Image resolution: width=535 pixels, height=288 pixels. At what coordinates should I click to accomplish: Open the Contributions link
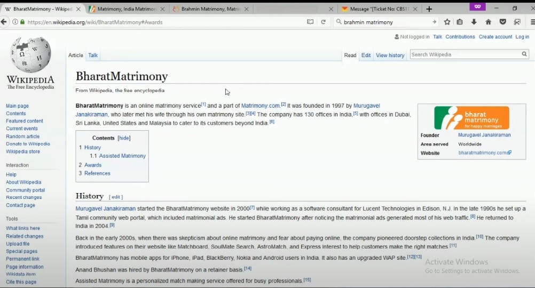tap(460, 37)
